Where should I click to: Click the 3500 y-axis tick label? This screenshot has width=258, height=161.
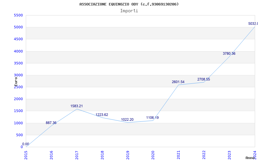click(x=18, y=63)
